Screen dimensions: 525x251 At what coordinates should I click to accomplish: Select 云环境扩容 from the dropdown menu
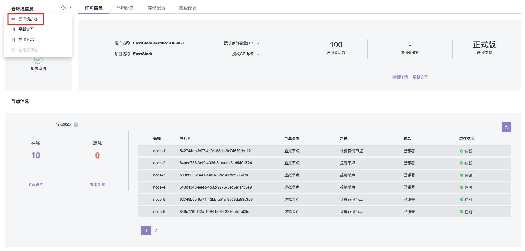(28, 19)
